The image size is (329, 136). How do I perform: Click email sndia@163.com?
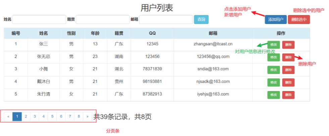tap(213, 69)
